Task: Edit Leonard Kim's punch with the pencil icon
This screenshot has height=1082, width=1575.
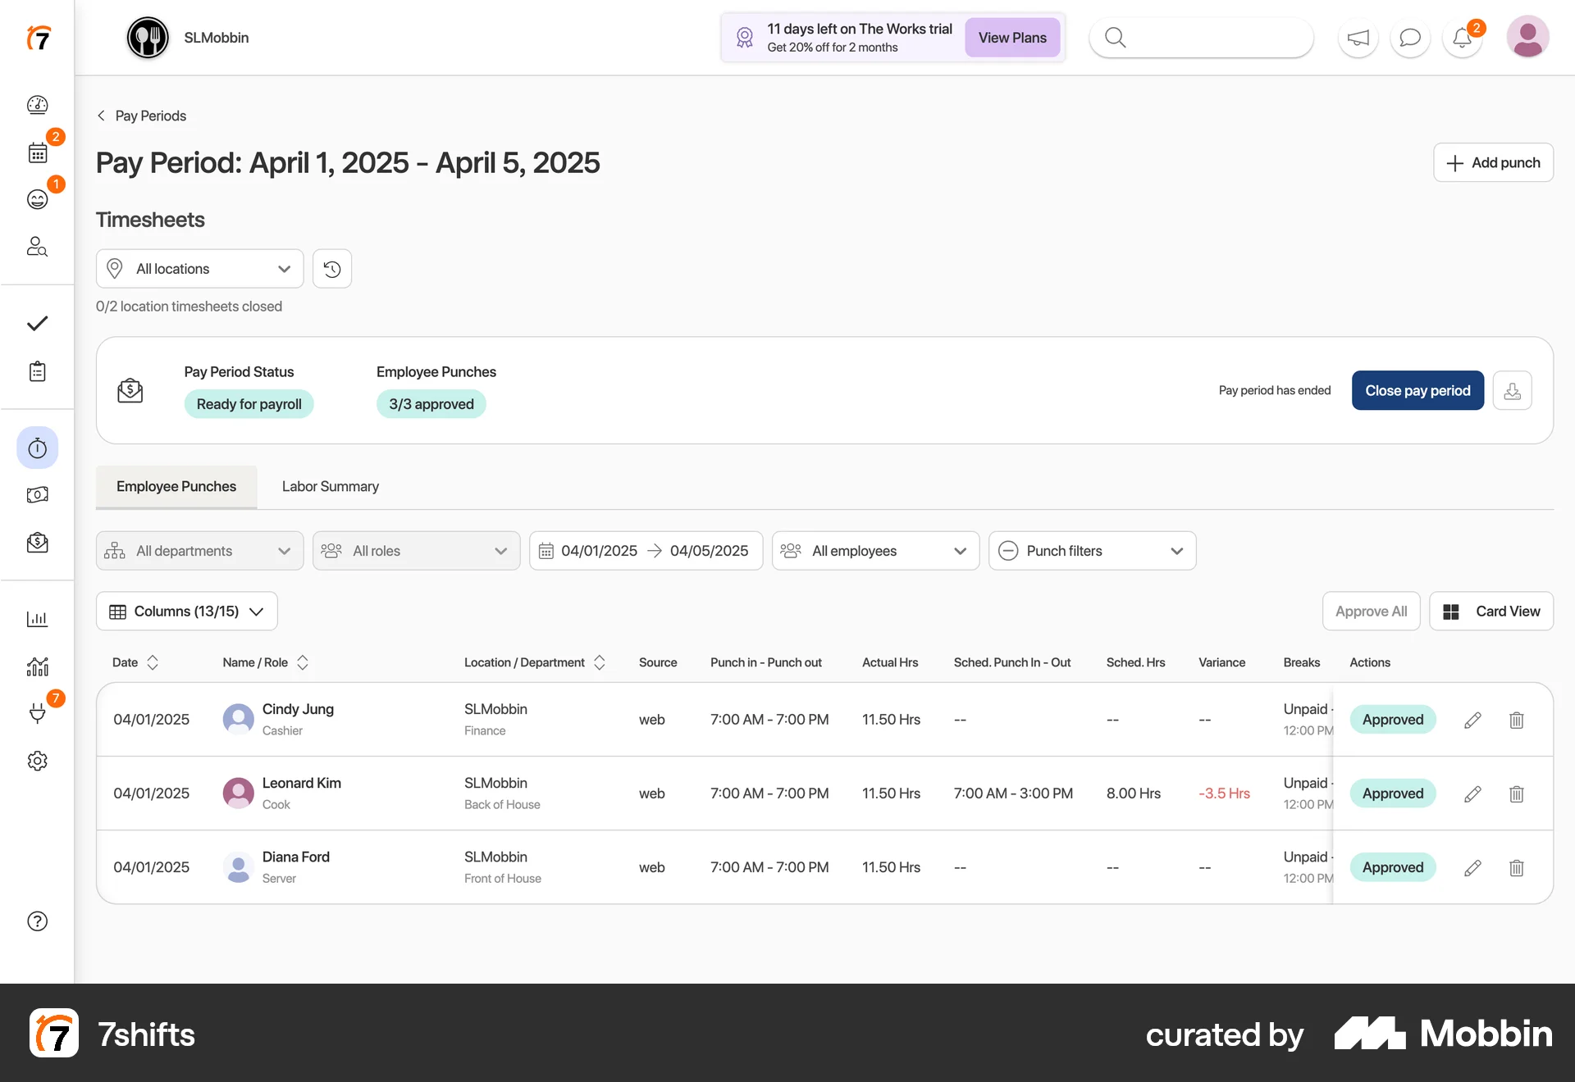Action: coord(1472,793)
